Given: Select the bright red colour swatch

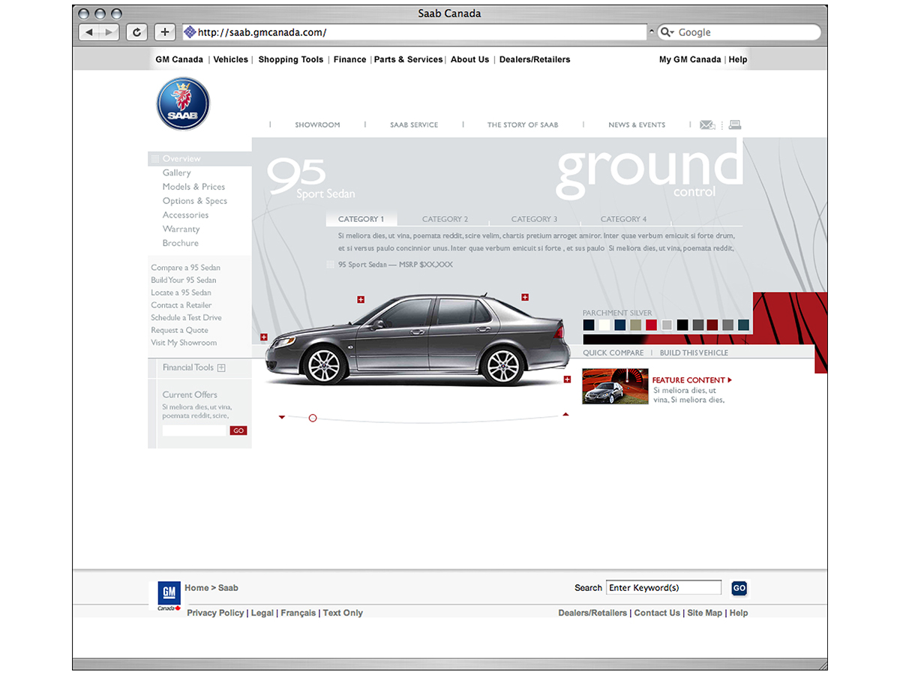Looking at the screenshot, I should [x=651, y=325].
